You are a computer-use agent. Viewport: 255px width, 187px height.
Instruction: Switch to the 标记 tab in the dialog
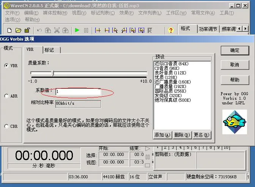pos(52,50)
